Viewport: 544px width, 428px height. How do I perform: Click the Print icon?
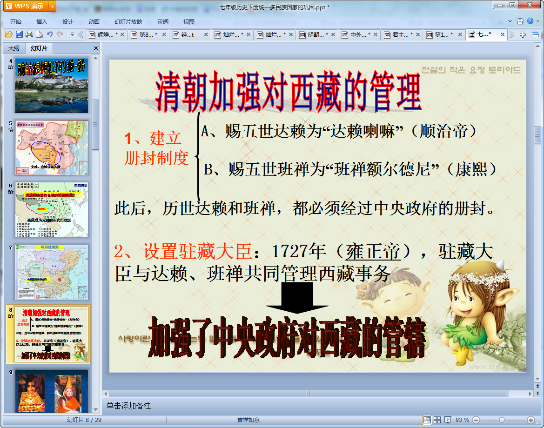29,34
